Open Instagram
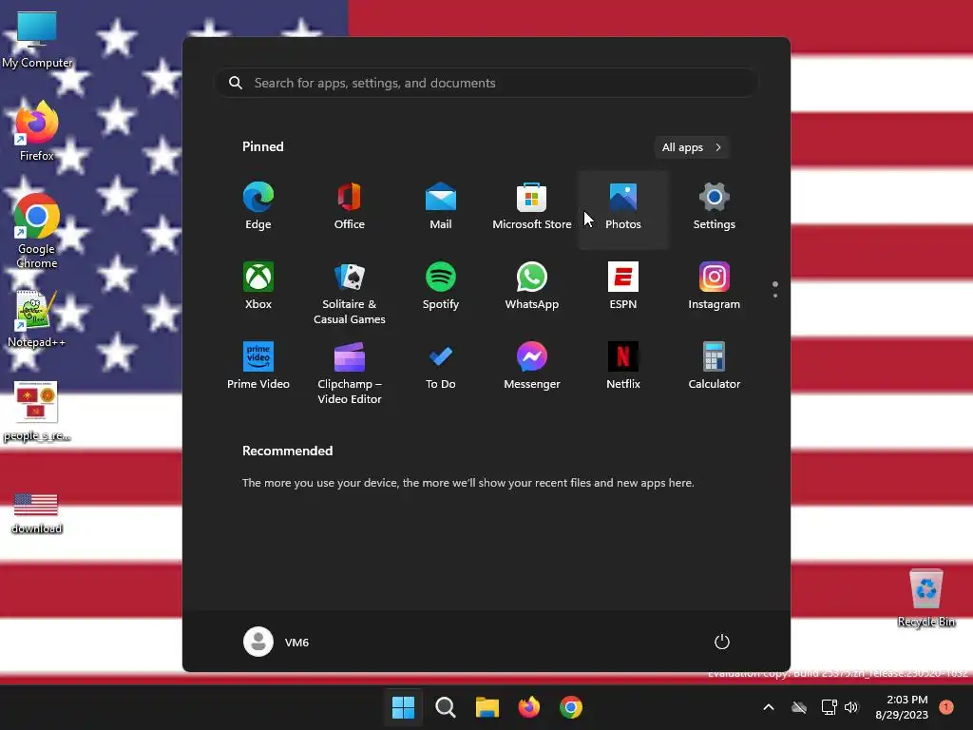Viewport: 973px width, 730px height. click(715, 286)
